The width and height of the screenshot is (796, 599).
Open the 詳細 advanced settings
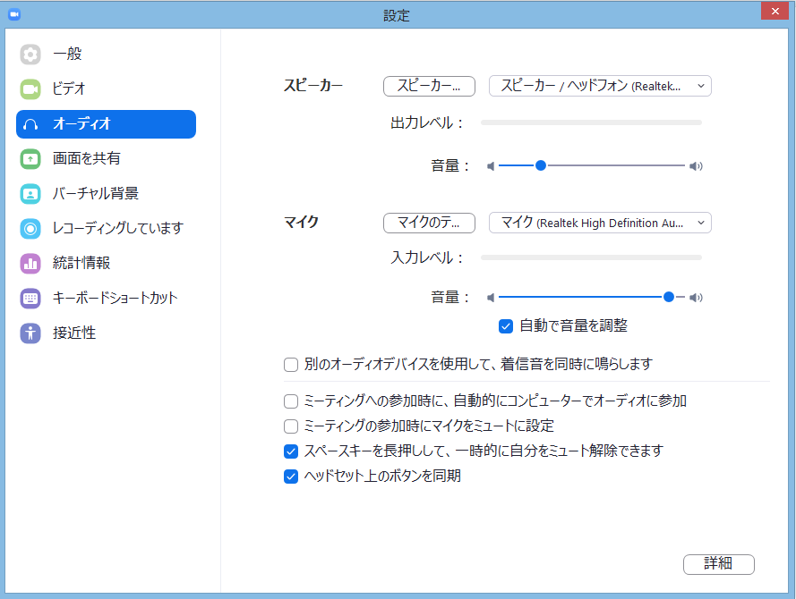[x=718, y=564]
